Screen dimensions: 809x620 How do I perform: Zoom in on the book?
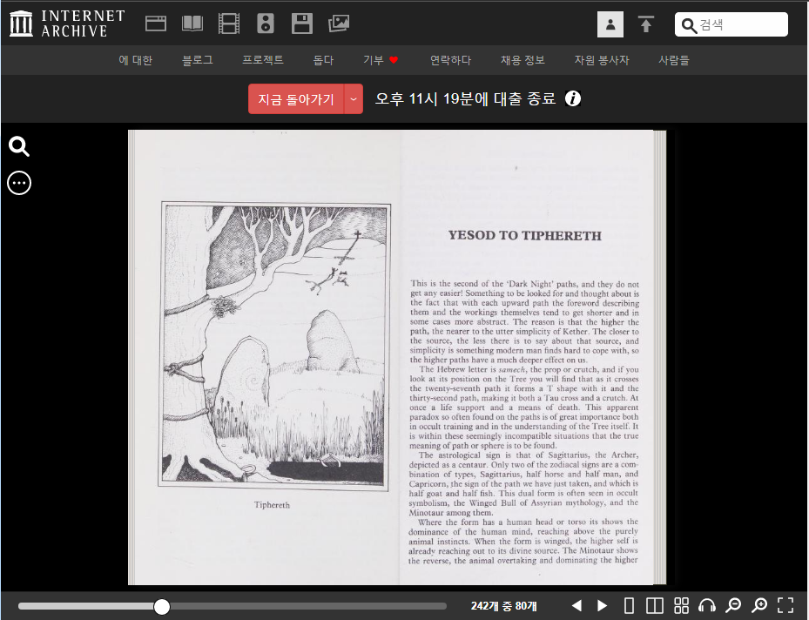point(759,605)
